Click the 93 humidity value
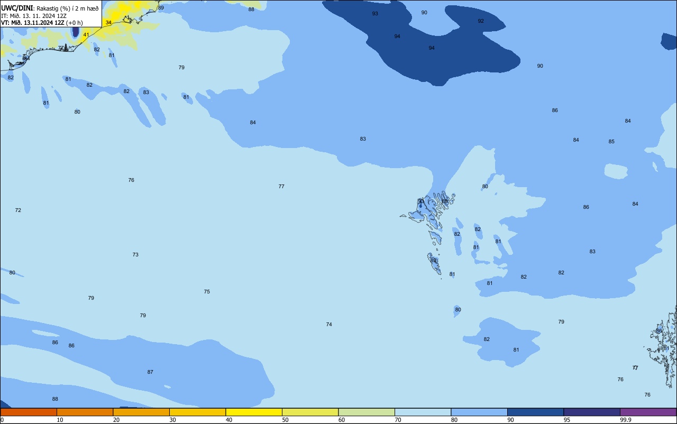Image resolution: width=677 pixels, height=424 pixels. click(375, 13)
